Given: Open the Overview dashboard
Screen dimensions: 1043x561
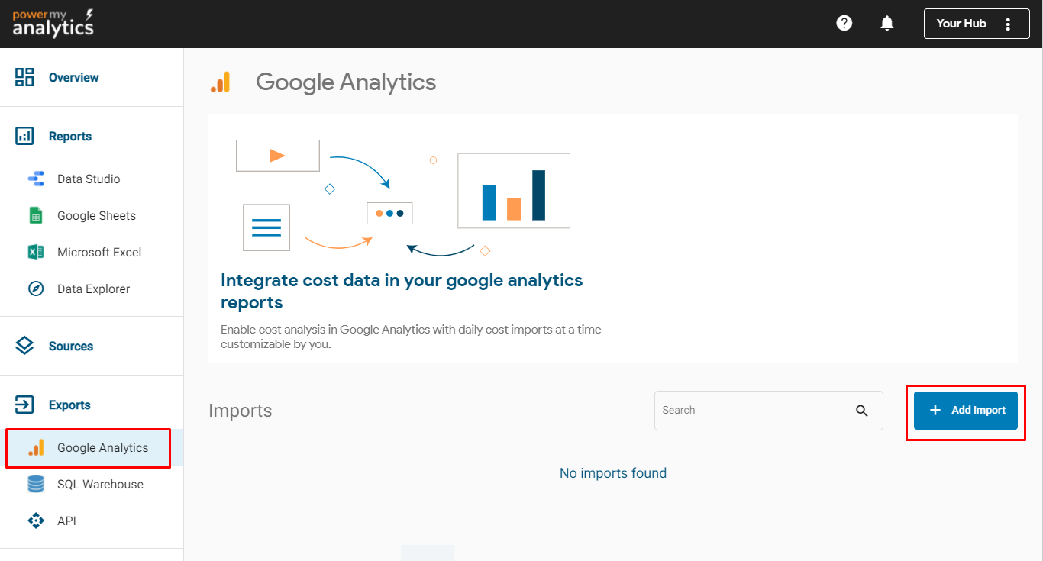Looking at the screenshot, I should (73, 77).
